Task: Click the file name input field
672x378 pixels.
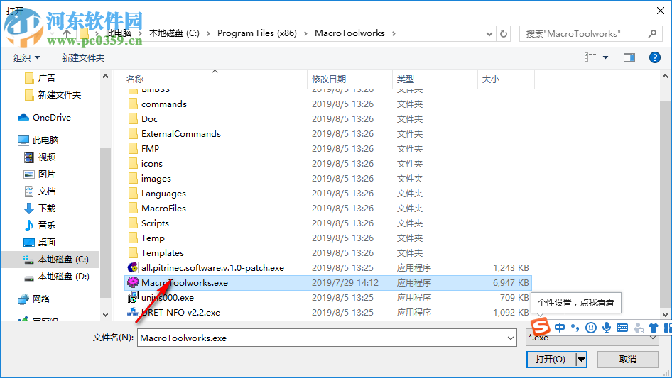Action: pos(323,338)
